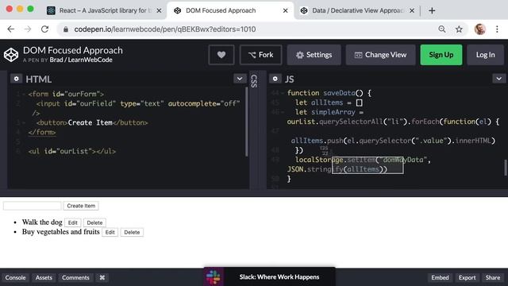Open the Change View menu
This screenshot has width=508, height=286.
pyautogui.click(x=380, y=55)
